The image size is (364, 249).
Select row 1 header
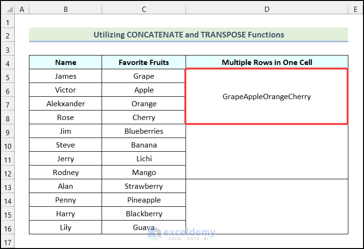point(8,21)
